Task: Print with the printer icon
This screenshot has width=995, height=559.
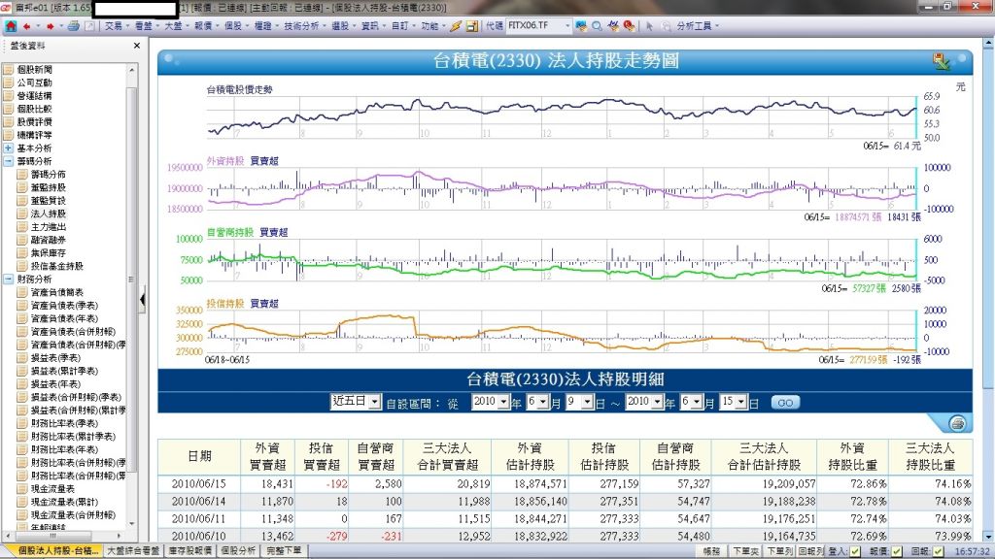Action: [x=74, y=26]
